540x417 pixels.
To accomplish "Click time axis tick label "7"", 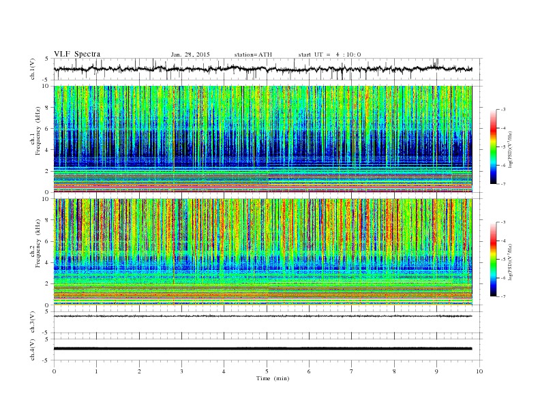I will pyautogui.click(x=352, y=371).
